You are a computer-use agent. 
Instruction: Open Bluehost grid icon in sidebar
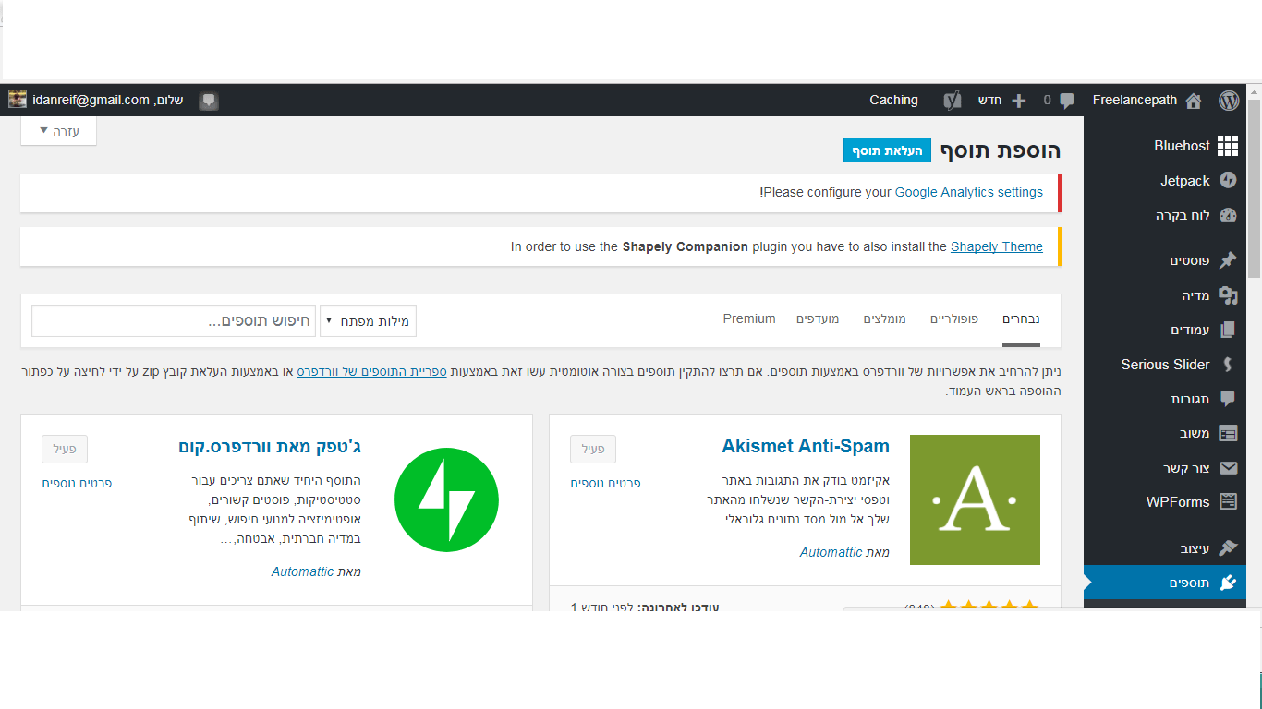(x=1227, y=146)
